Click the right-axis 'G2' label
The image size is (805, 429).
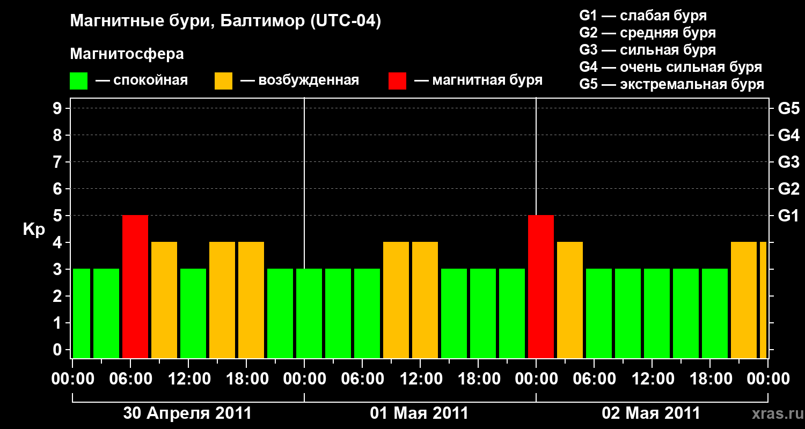788,189
